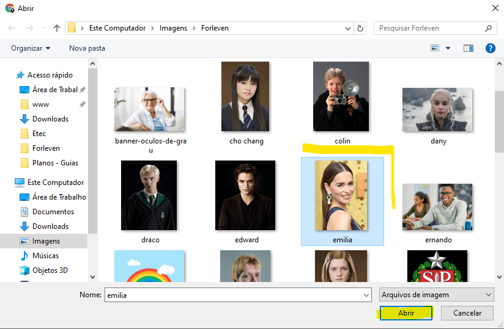Select the emilia image thumbnail

(x=341, y=195)
